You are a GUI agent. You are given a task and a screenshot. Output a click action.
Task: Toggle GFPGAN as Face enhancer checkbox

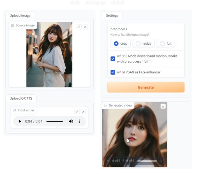coord(113,72)
